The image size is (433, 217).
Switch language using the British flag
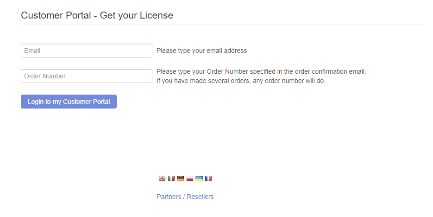[162, 179]
